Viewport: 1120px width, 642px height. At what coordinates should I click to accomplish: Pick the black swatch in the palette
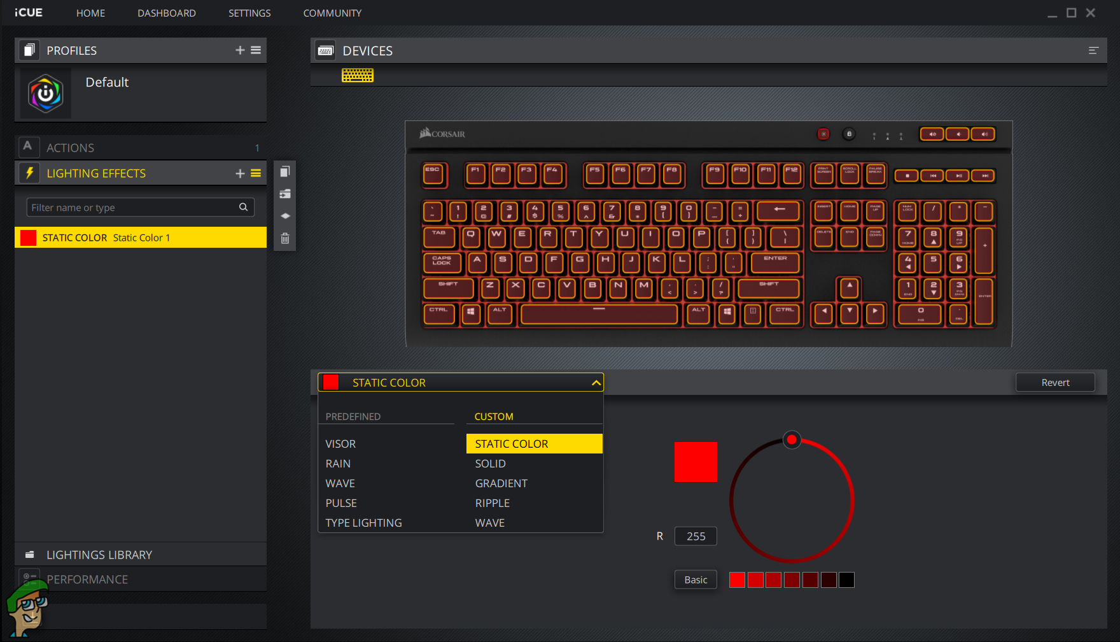click(846, 580)
